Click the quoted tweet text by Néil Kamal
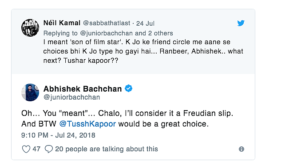This screenshot has height=165, width=297. [x=143, y=51]
